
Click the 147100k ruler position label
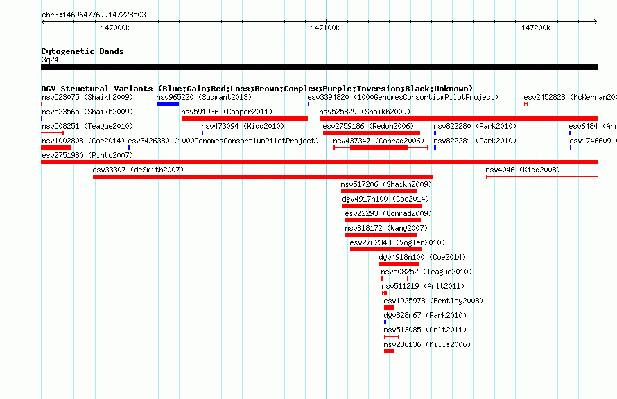(x=325, y=28)
